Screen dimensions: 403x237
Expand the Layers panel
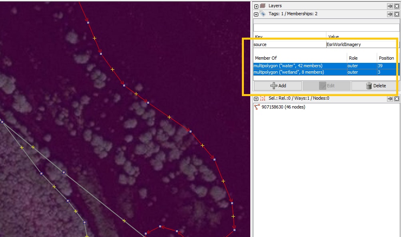pos(256,6)
